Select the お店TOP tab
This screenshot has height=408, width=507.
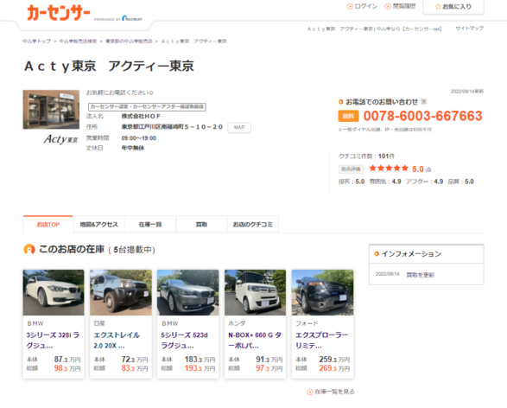48,224
